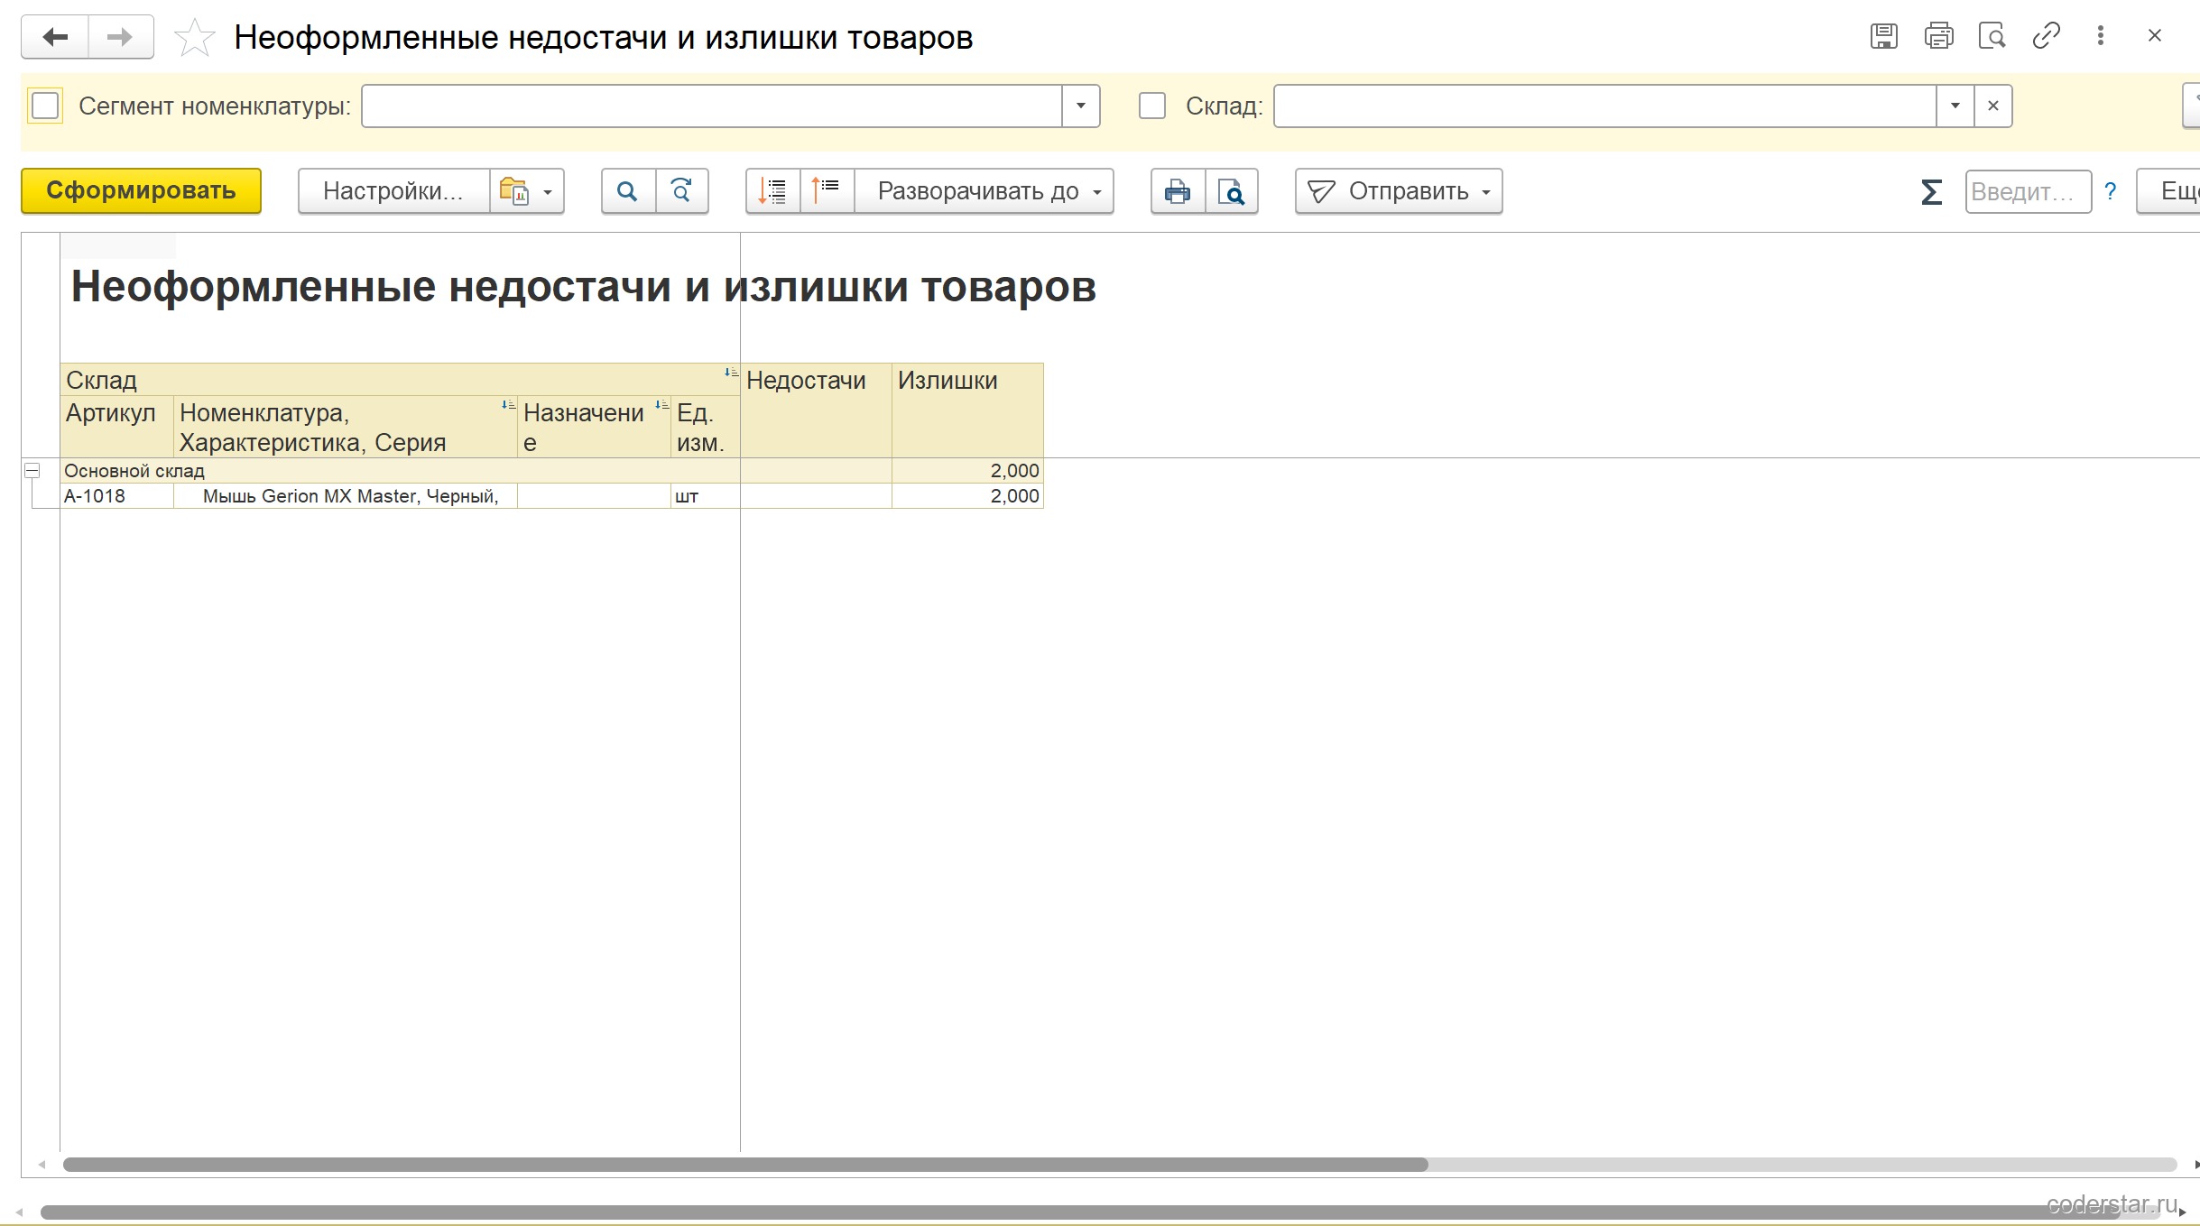
Task: Open the report variants dropdown arrow
Action: (548, 191)
